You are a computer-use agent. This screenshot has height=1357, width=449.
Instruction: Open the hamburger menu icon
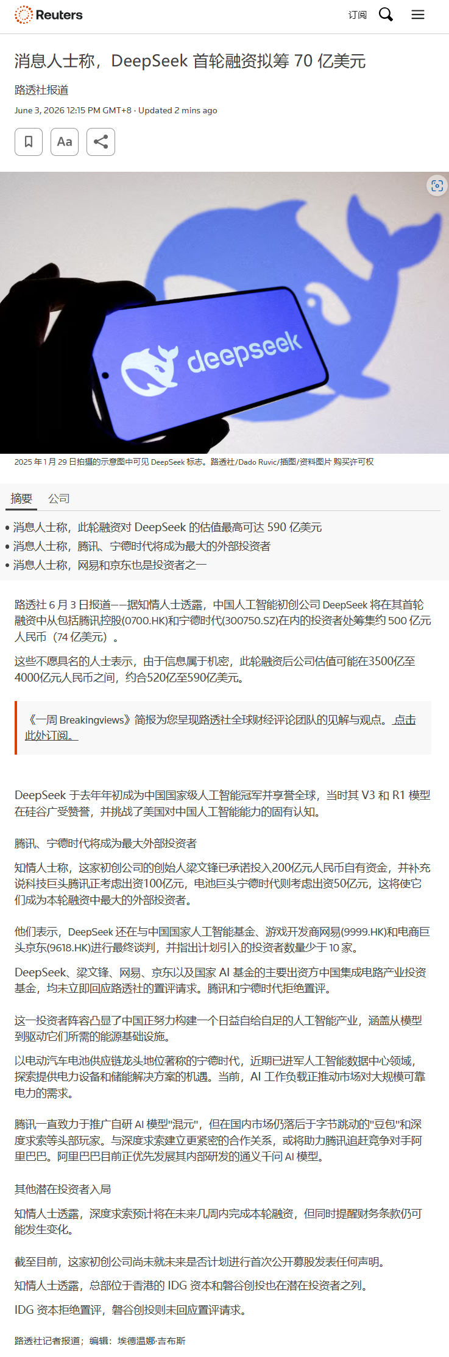(418, 15)
